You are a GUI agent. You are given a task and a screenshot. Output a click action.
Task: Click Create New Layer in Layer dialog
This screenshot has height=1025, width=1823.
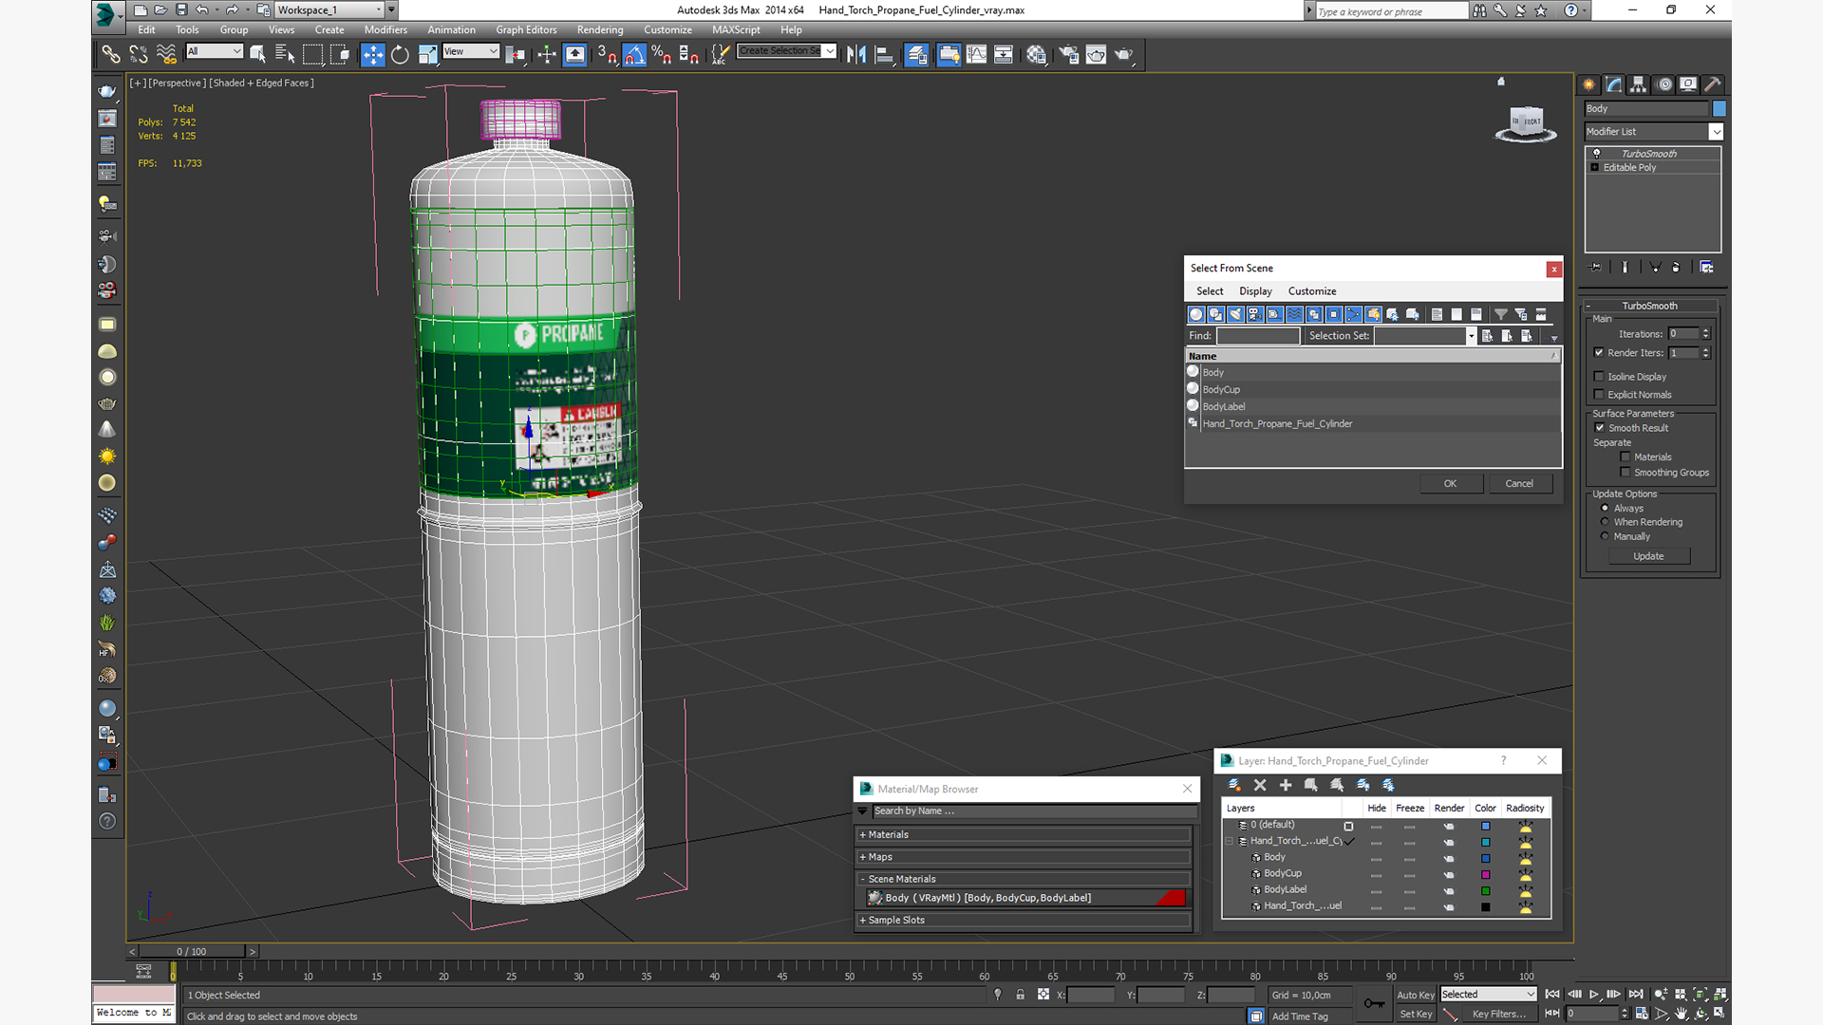(1233, 785)
